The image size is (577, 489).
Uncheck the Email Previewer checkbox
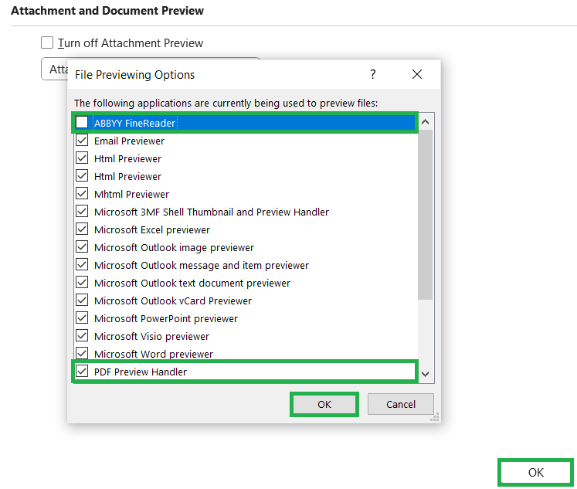coord(82,140)
